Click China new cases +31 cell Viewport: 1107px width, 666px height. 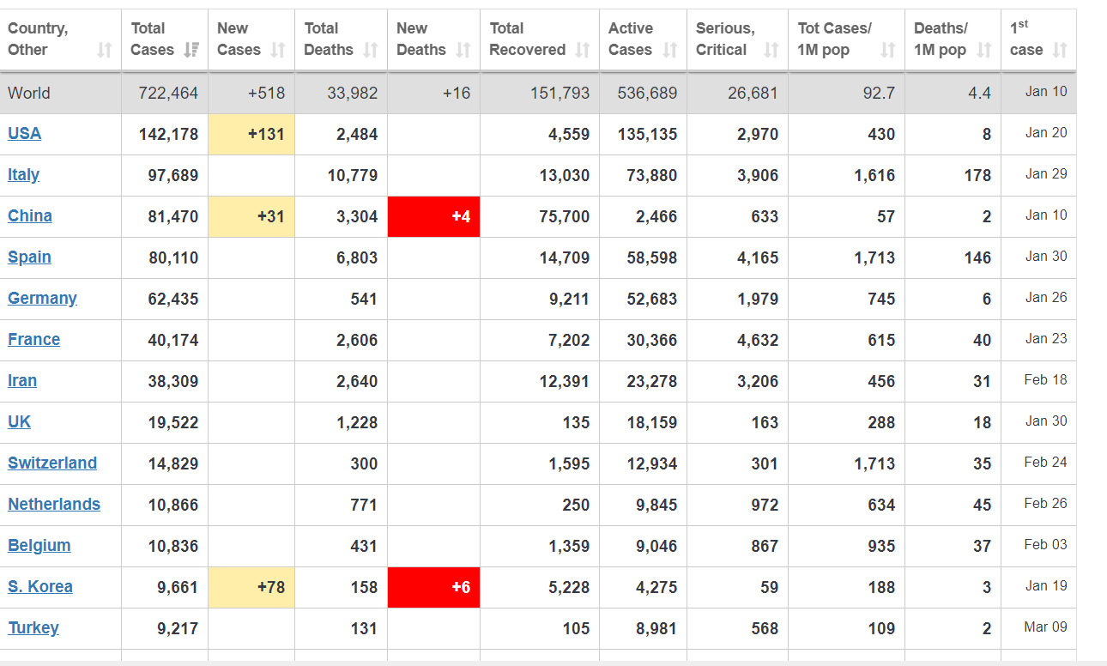pyautogui.click(x=251, y=217)
